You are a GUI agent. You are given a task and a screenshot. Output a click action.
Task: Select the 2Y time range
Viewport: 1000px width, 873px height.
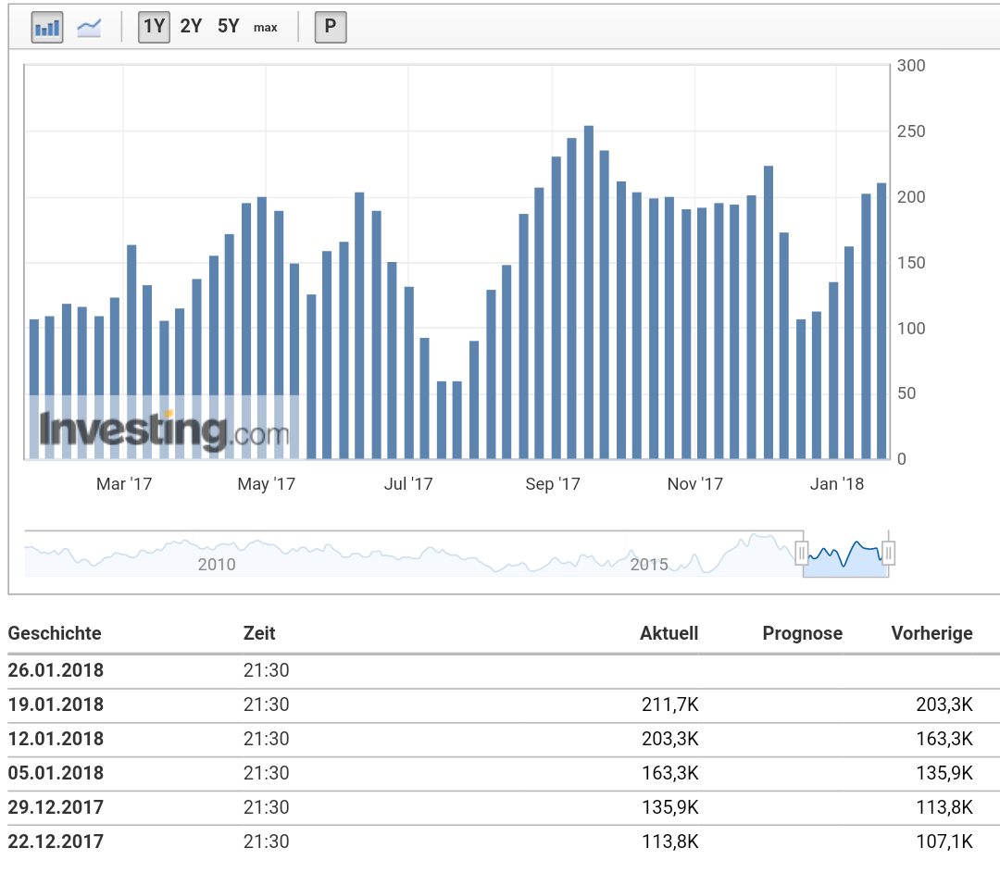tap(191, 26)
